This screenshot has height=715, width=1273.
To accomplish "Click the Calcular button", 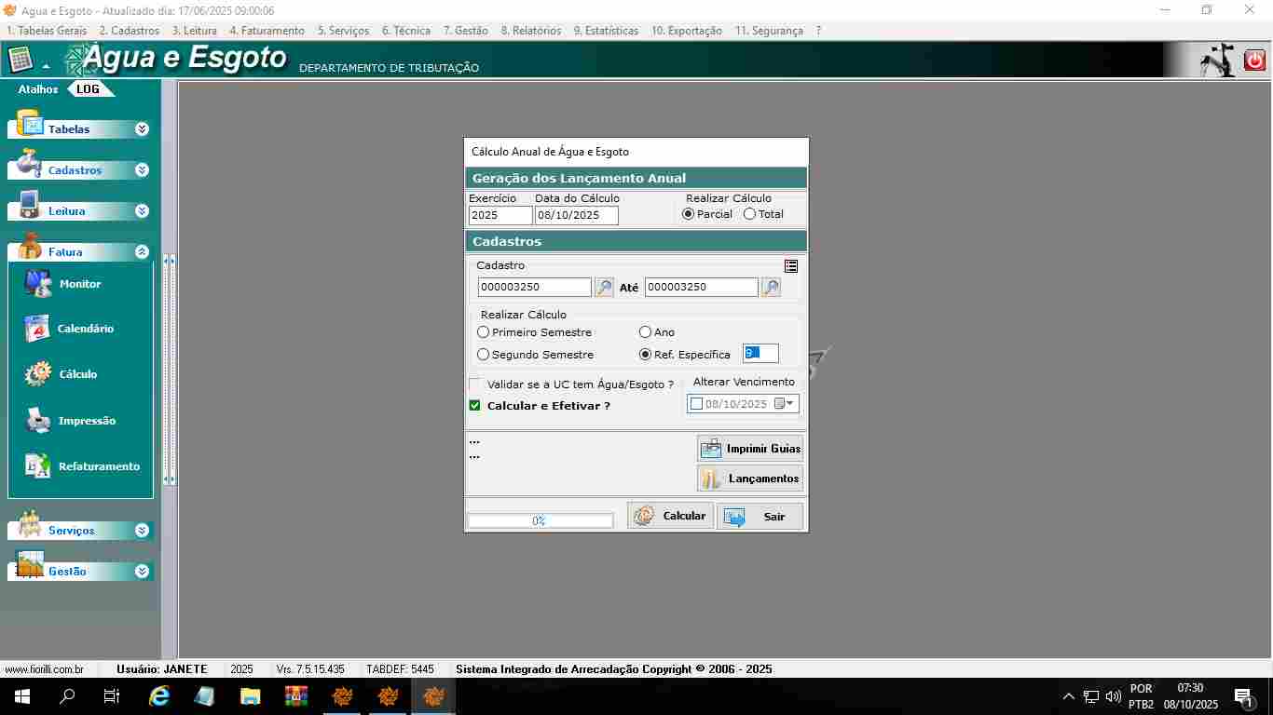I will click(x=671, y=516).
